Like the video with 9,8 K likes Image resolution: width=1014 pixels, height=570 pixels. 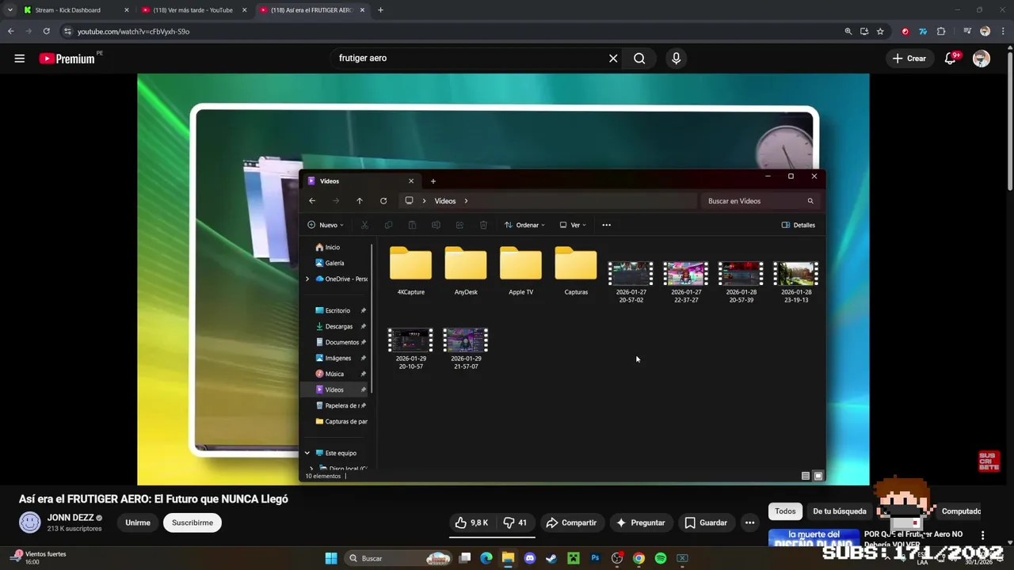tap(471, 522)
